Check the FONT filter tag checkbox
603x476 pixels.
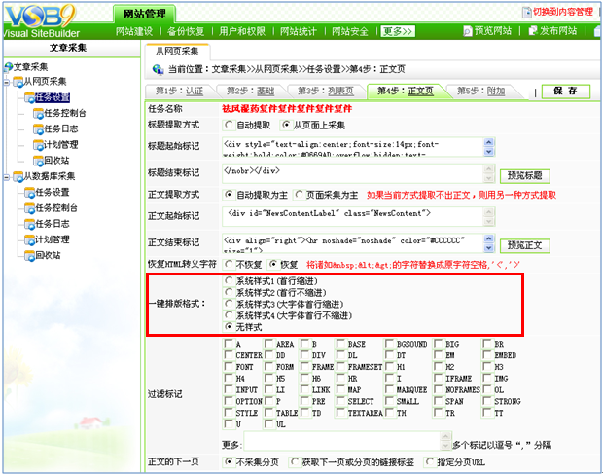coord(229,366)
